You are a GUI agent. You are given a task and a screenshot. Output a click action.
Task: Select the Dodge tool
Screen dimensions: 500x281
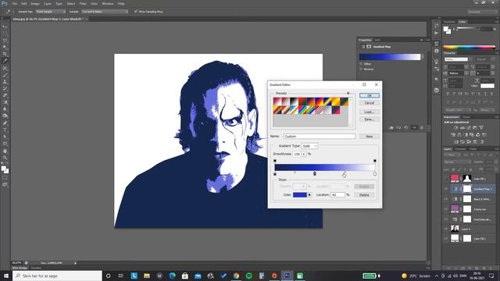(x=5, y=116)
